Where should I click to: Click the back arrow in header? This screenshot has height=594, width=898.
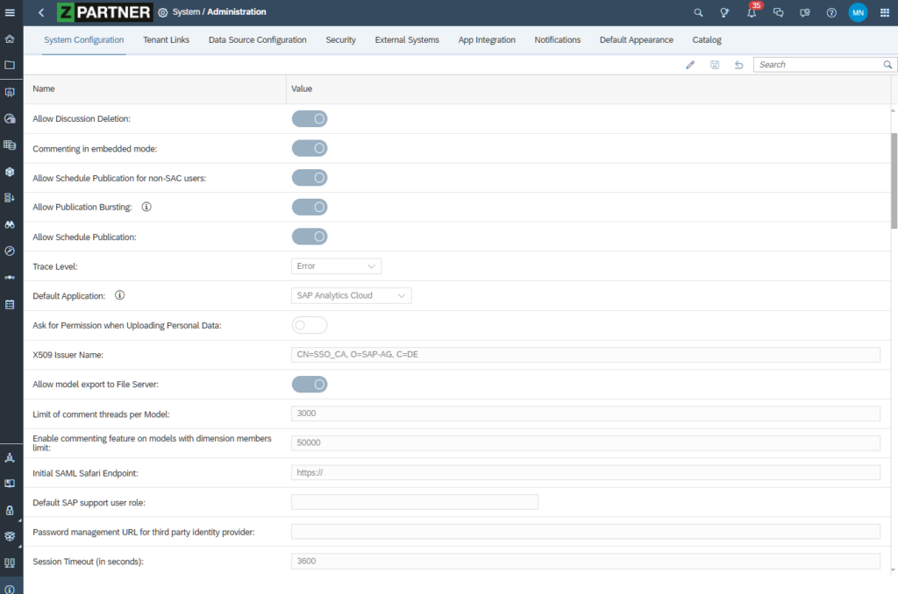pyautogui.click(x=41, y=12)
